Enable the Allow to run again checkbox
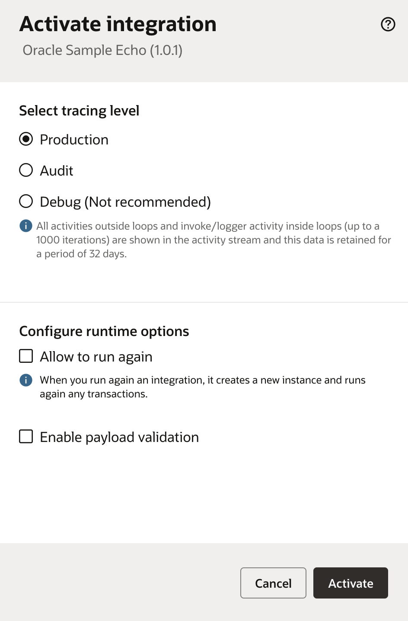The image size is (408, 621). [26, 356]
